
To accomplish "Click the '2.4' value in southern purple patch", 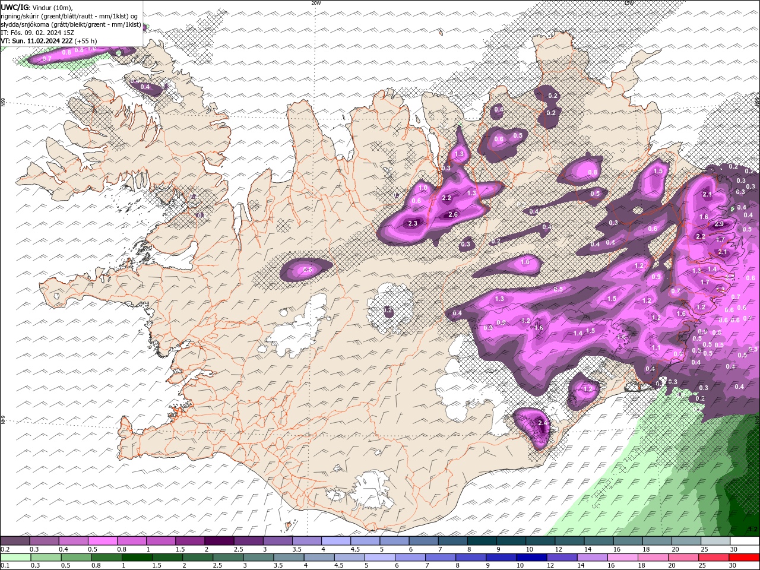I will tap(542, 423).
